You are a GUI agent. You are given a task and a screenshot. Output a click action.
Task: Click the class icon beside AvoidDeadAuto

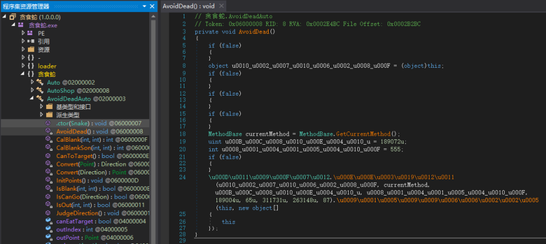(x=39, y=99)
